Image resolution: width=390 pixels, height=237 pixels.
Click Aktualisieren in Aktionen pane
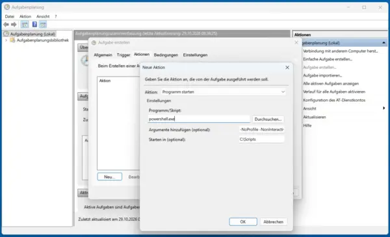[315, 117]
